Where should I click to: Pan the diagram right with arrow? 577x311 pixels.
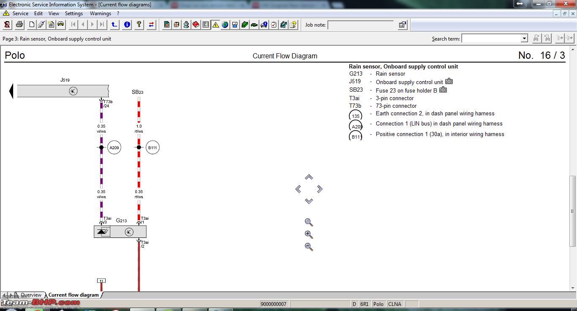(320, 189)
